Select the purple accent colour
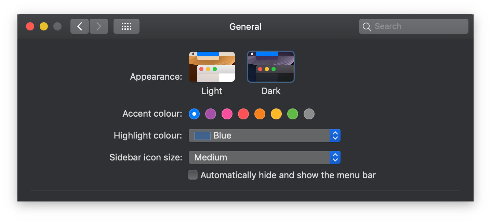491x222 pixels. [x=210, y=114]
